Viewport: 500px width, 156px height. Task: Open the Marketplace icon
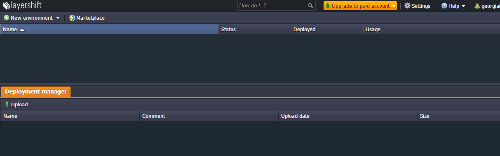pos(72,18)
